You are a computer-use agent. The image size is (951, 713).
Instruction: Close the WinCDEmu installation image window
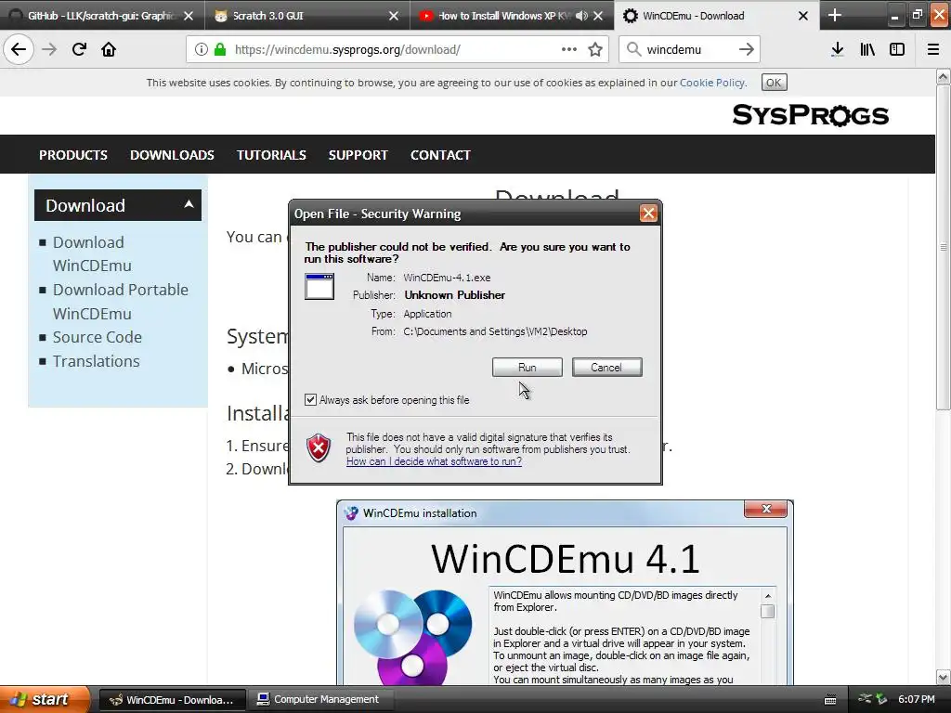766,510
